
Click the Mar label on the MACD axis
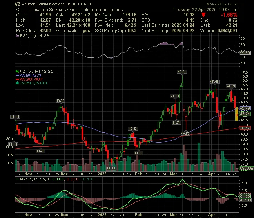173,215
